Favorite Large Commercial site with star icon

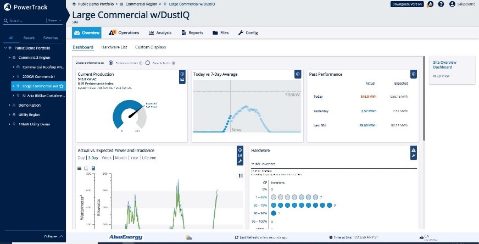tap(61, 86)
